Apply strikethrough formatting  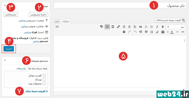point(183,32)
